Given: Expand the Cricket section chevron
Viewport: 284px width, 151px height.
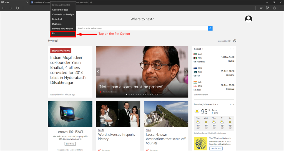Looking at the screenshot, I should click(x=202, y=49).
